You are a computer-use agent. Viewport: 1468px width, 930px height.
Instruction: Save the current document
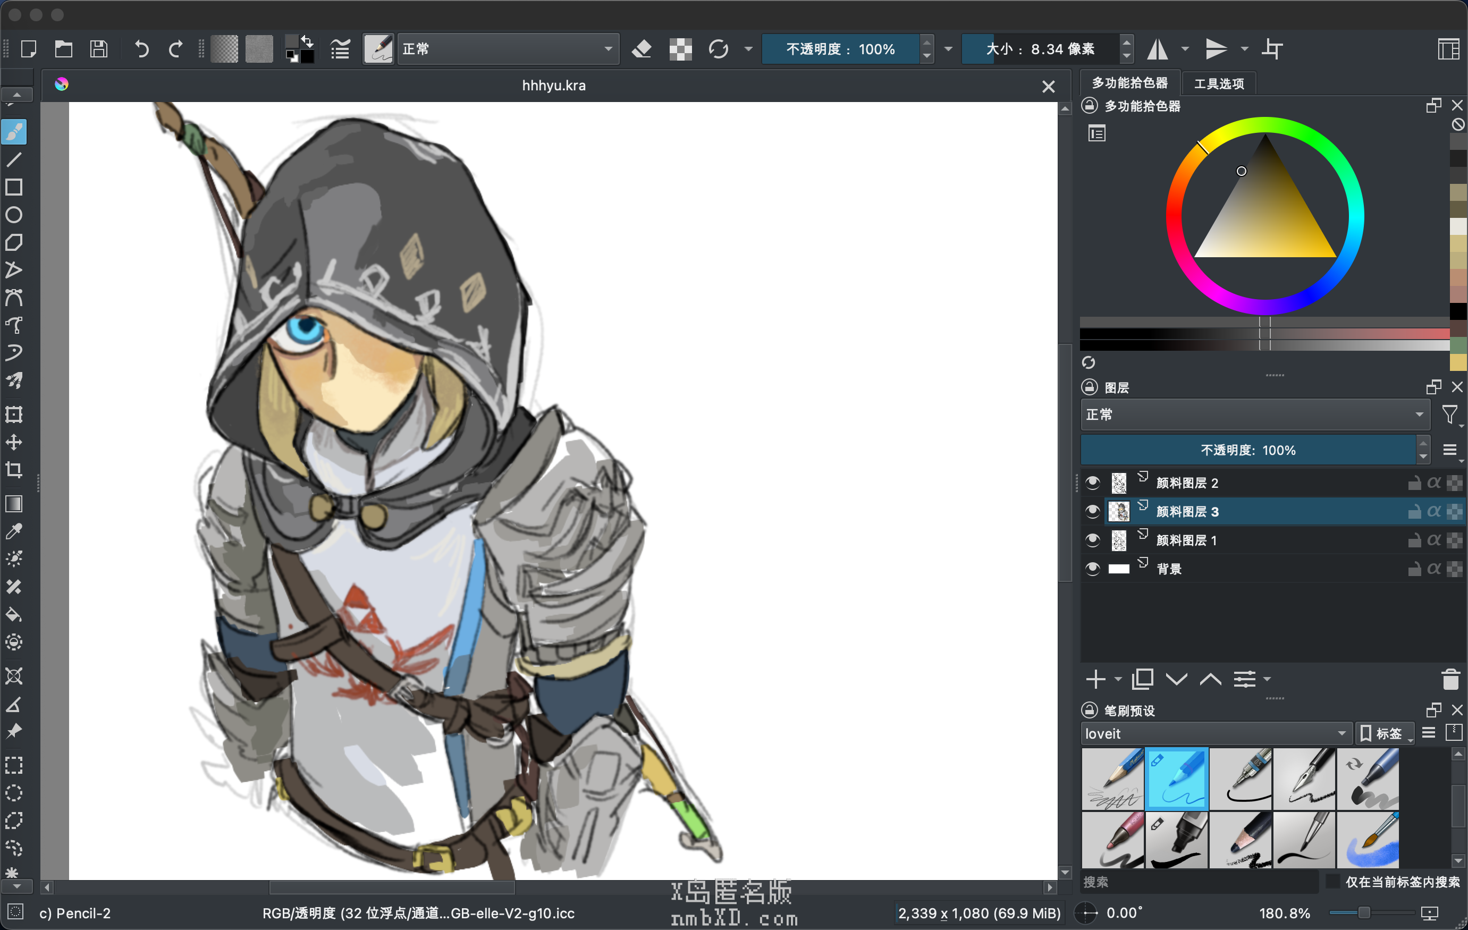(x=99, y=49)
